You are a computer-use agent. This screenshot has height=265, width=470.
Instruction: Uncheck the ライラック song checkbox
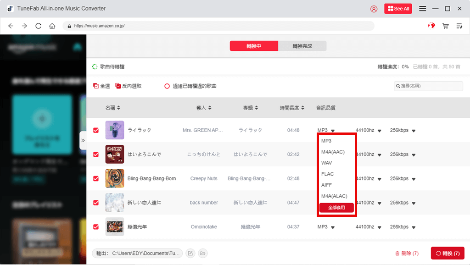(x=96, y=130)
